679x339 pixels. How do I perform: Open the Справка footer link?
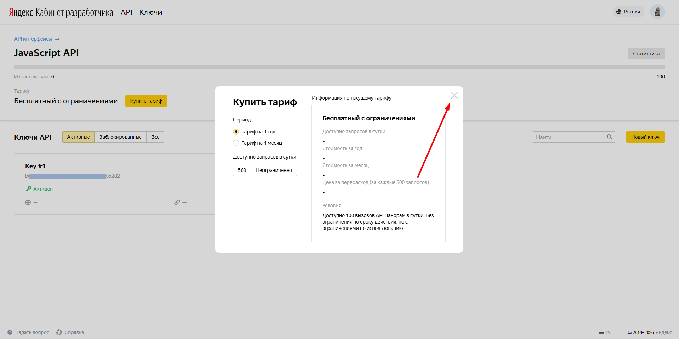point(74,332)
